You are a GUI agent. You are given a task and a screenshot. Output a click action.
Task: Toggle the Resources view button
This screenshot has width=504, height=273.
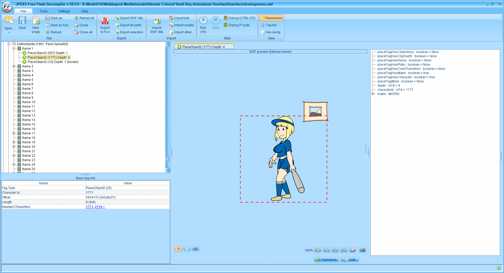point(271,18)
